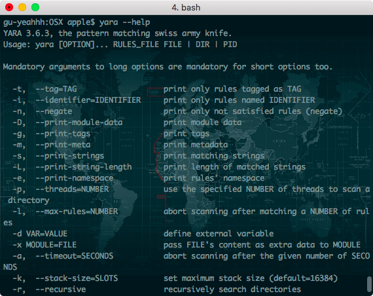Click the "--identifier=IDENTIFIER" option

coord(88,100)
